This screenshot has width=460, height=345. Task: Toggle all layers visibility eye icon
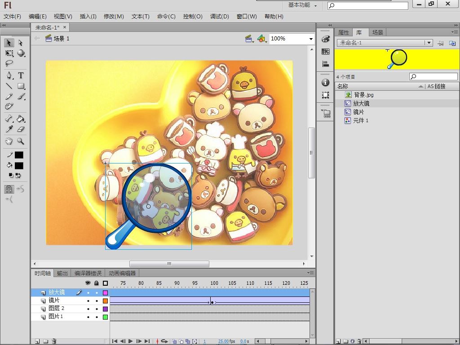[88, 283]
